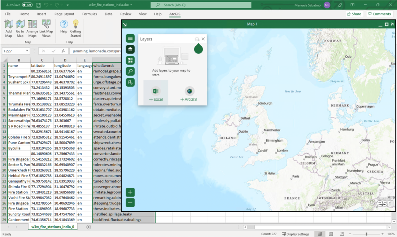This screenshot has width=397, height=237.
Task: Open the Help ribbon tab
Action: click(158, 14)
